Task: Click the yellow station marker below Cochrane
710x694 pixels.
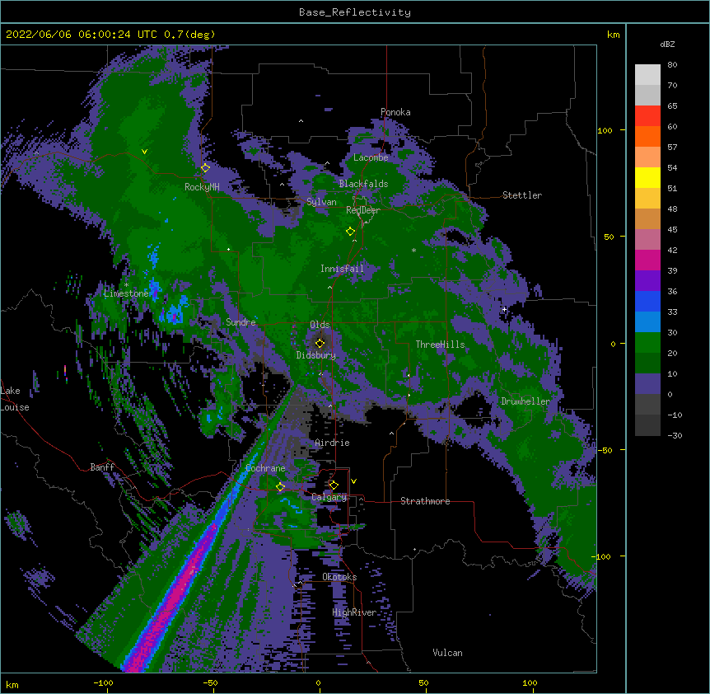Action: pos(280,487)
